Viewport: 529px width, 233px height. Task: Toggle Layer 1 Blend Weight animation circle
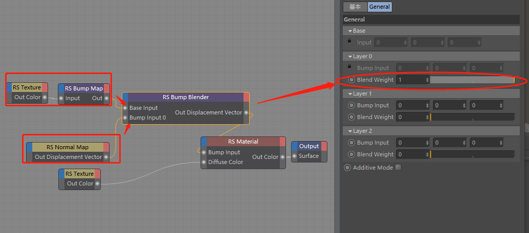coord(351,117)
